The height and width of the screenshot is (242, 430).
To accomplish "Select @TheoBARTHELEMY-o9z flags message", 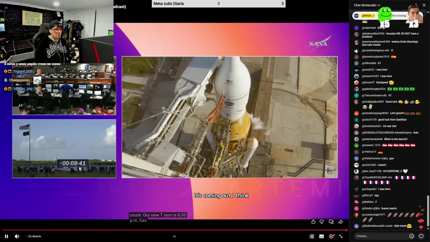I will point(389,180).
